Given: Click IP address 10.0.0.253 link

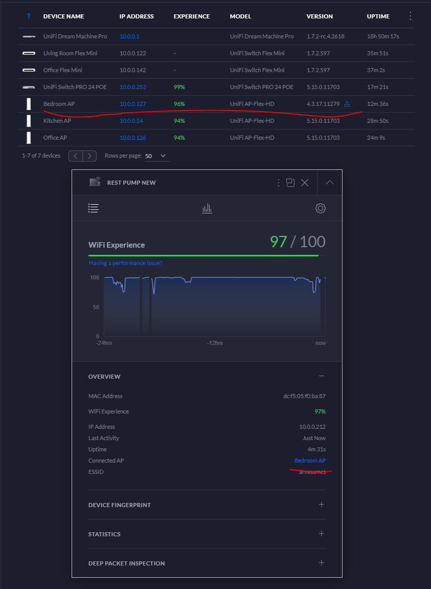Looking at the screenshot, I should point(133,87).
